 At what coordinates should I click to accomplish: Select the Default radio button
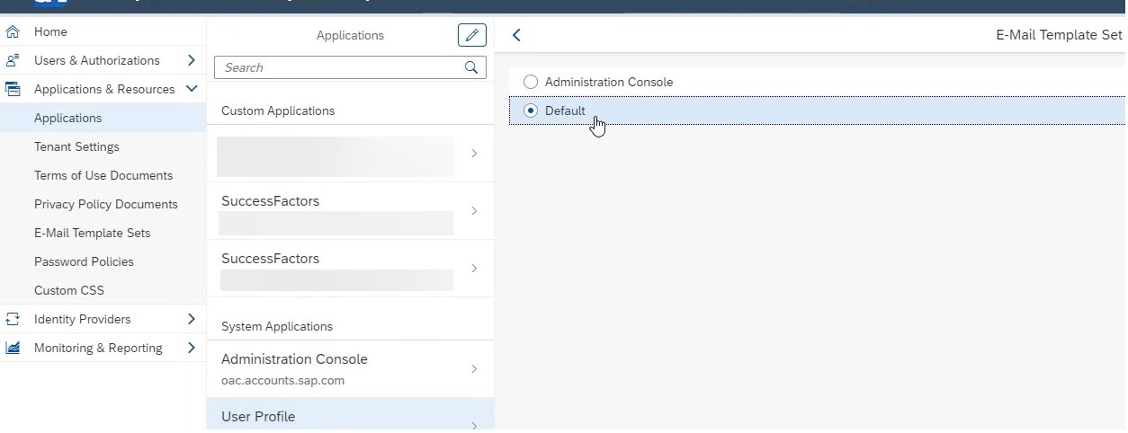coord(531,110)
